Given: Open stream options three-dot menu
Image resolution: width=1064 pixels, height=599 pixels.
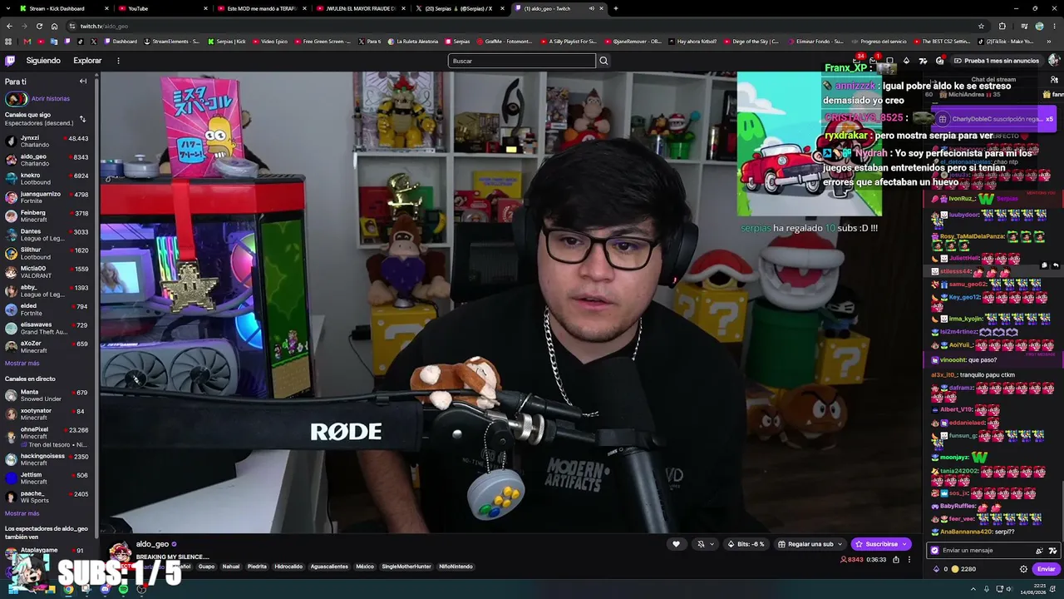Looking at the screenshot, I should pyautogui.click(x=909, y=560).
